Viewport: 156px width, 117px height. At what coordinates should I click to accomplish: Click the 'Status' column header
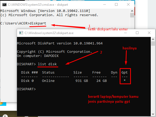48,73
